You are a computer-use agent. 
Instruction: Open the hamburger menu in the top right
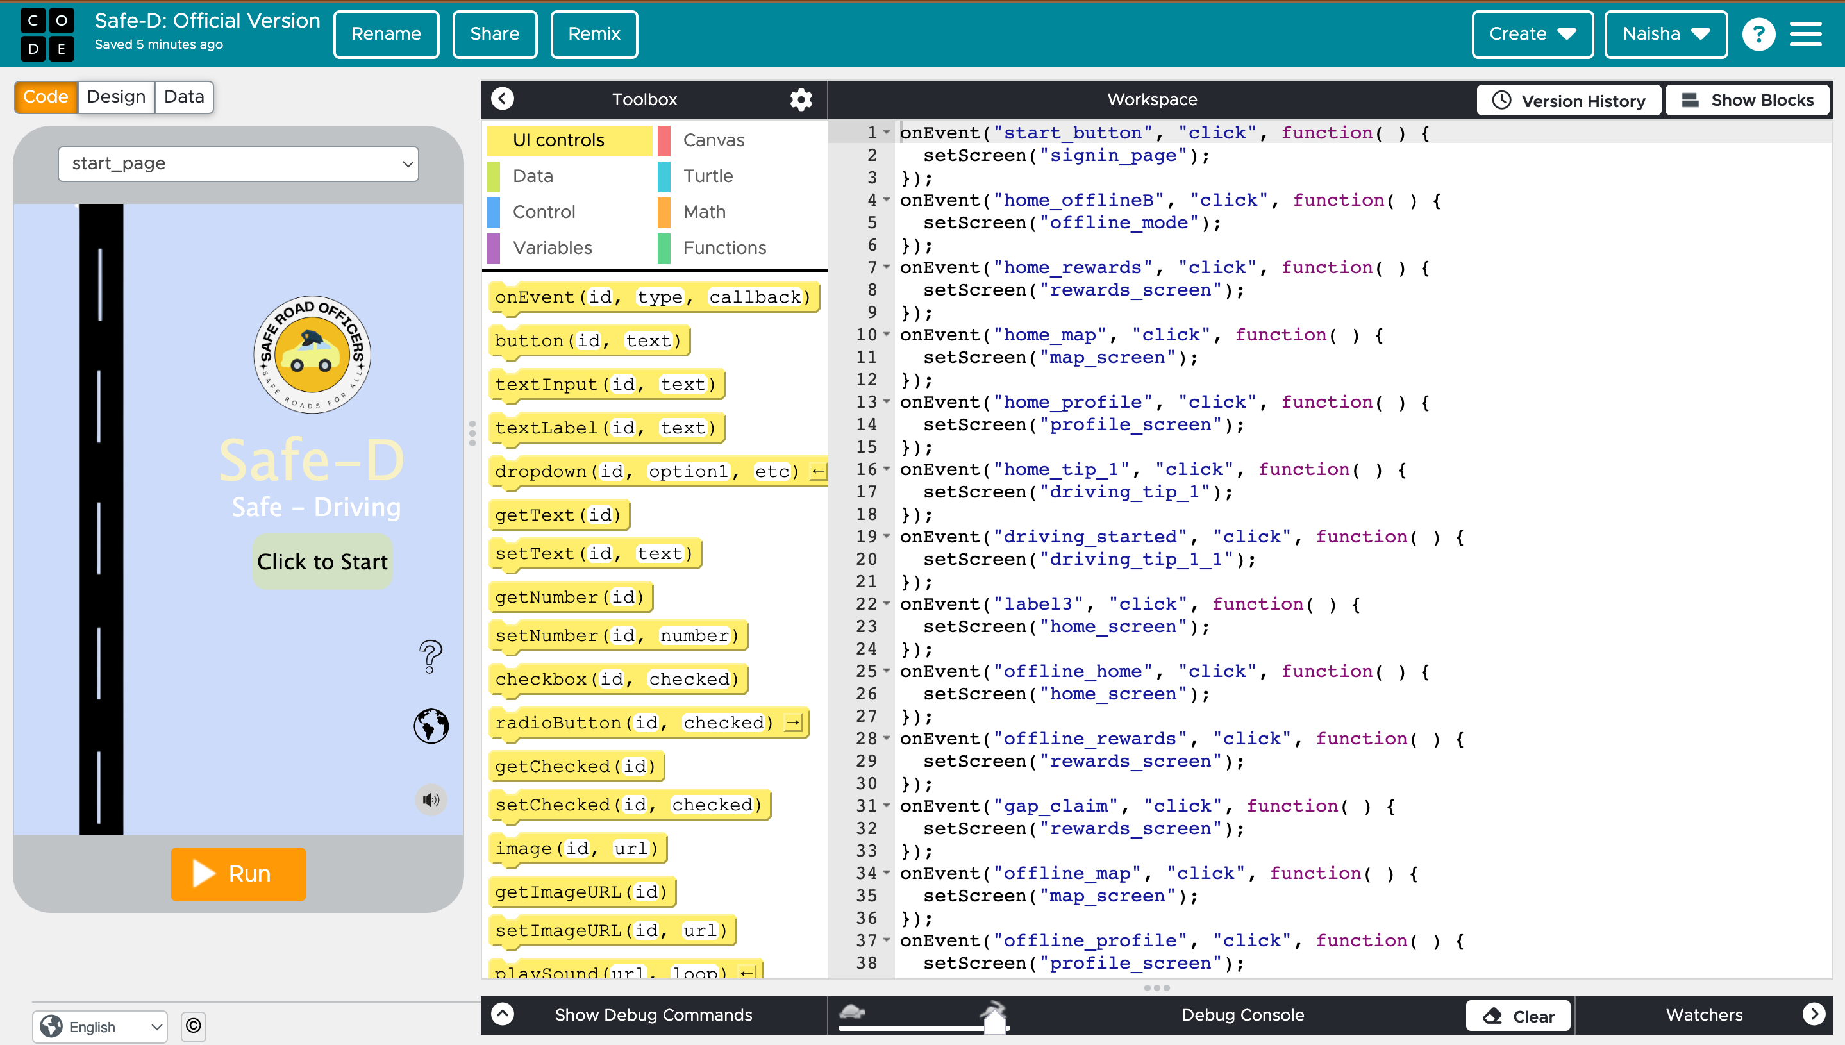[x=1805, y=34]
